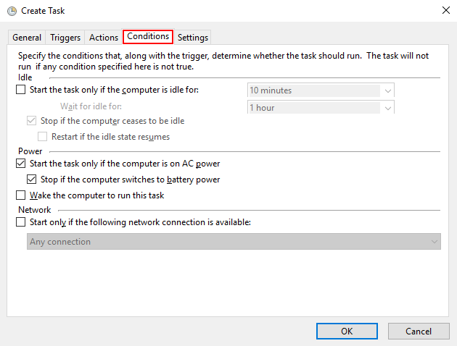Go to the Actions tab
This screenshot has height=346, width=457.
click(x=103, y=38)
